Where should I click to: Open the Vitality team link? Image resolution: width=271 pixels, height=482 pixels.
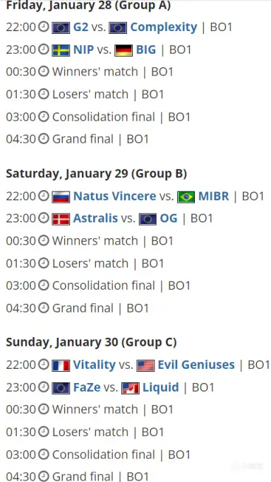(x=95, y=365)
